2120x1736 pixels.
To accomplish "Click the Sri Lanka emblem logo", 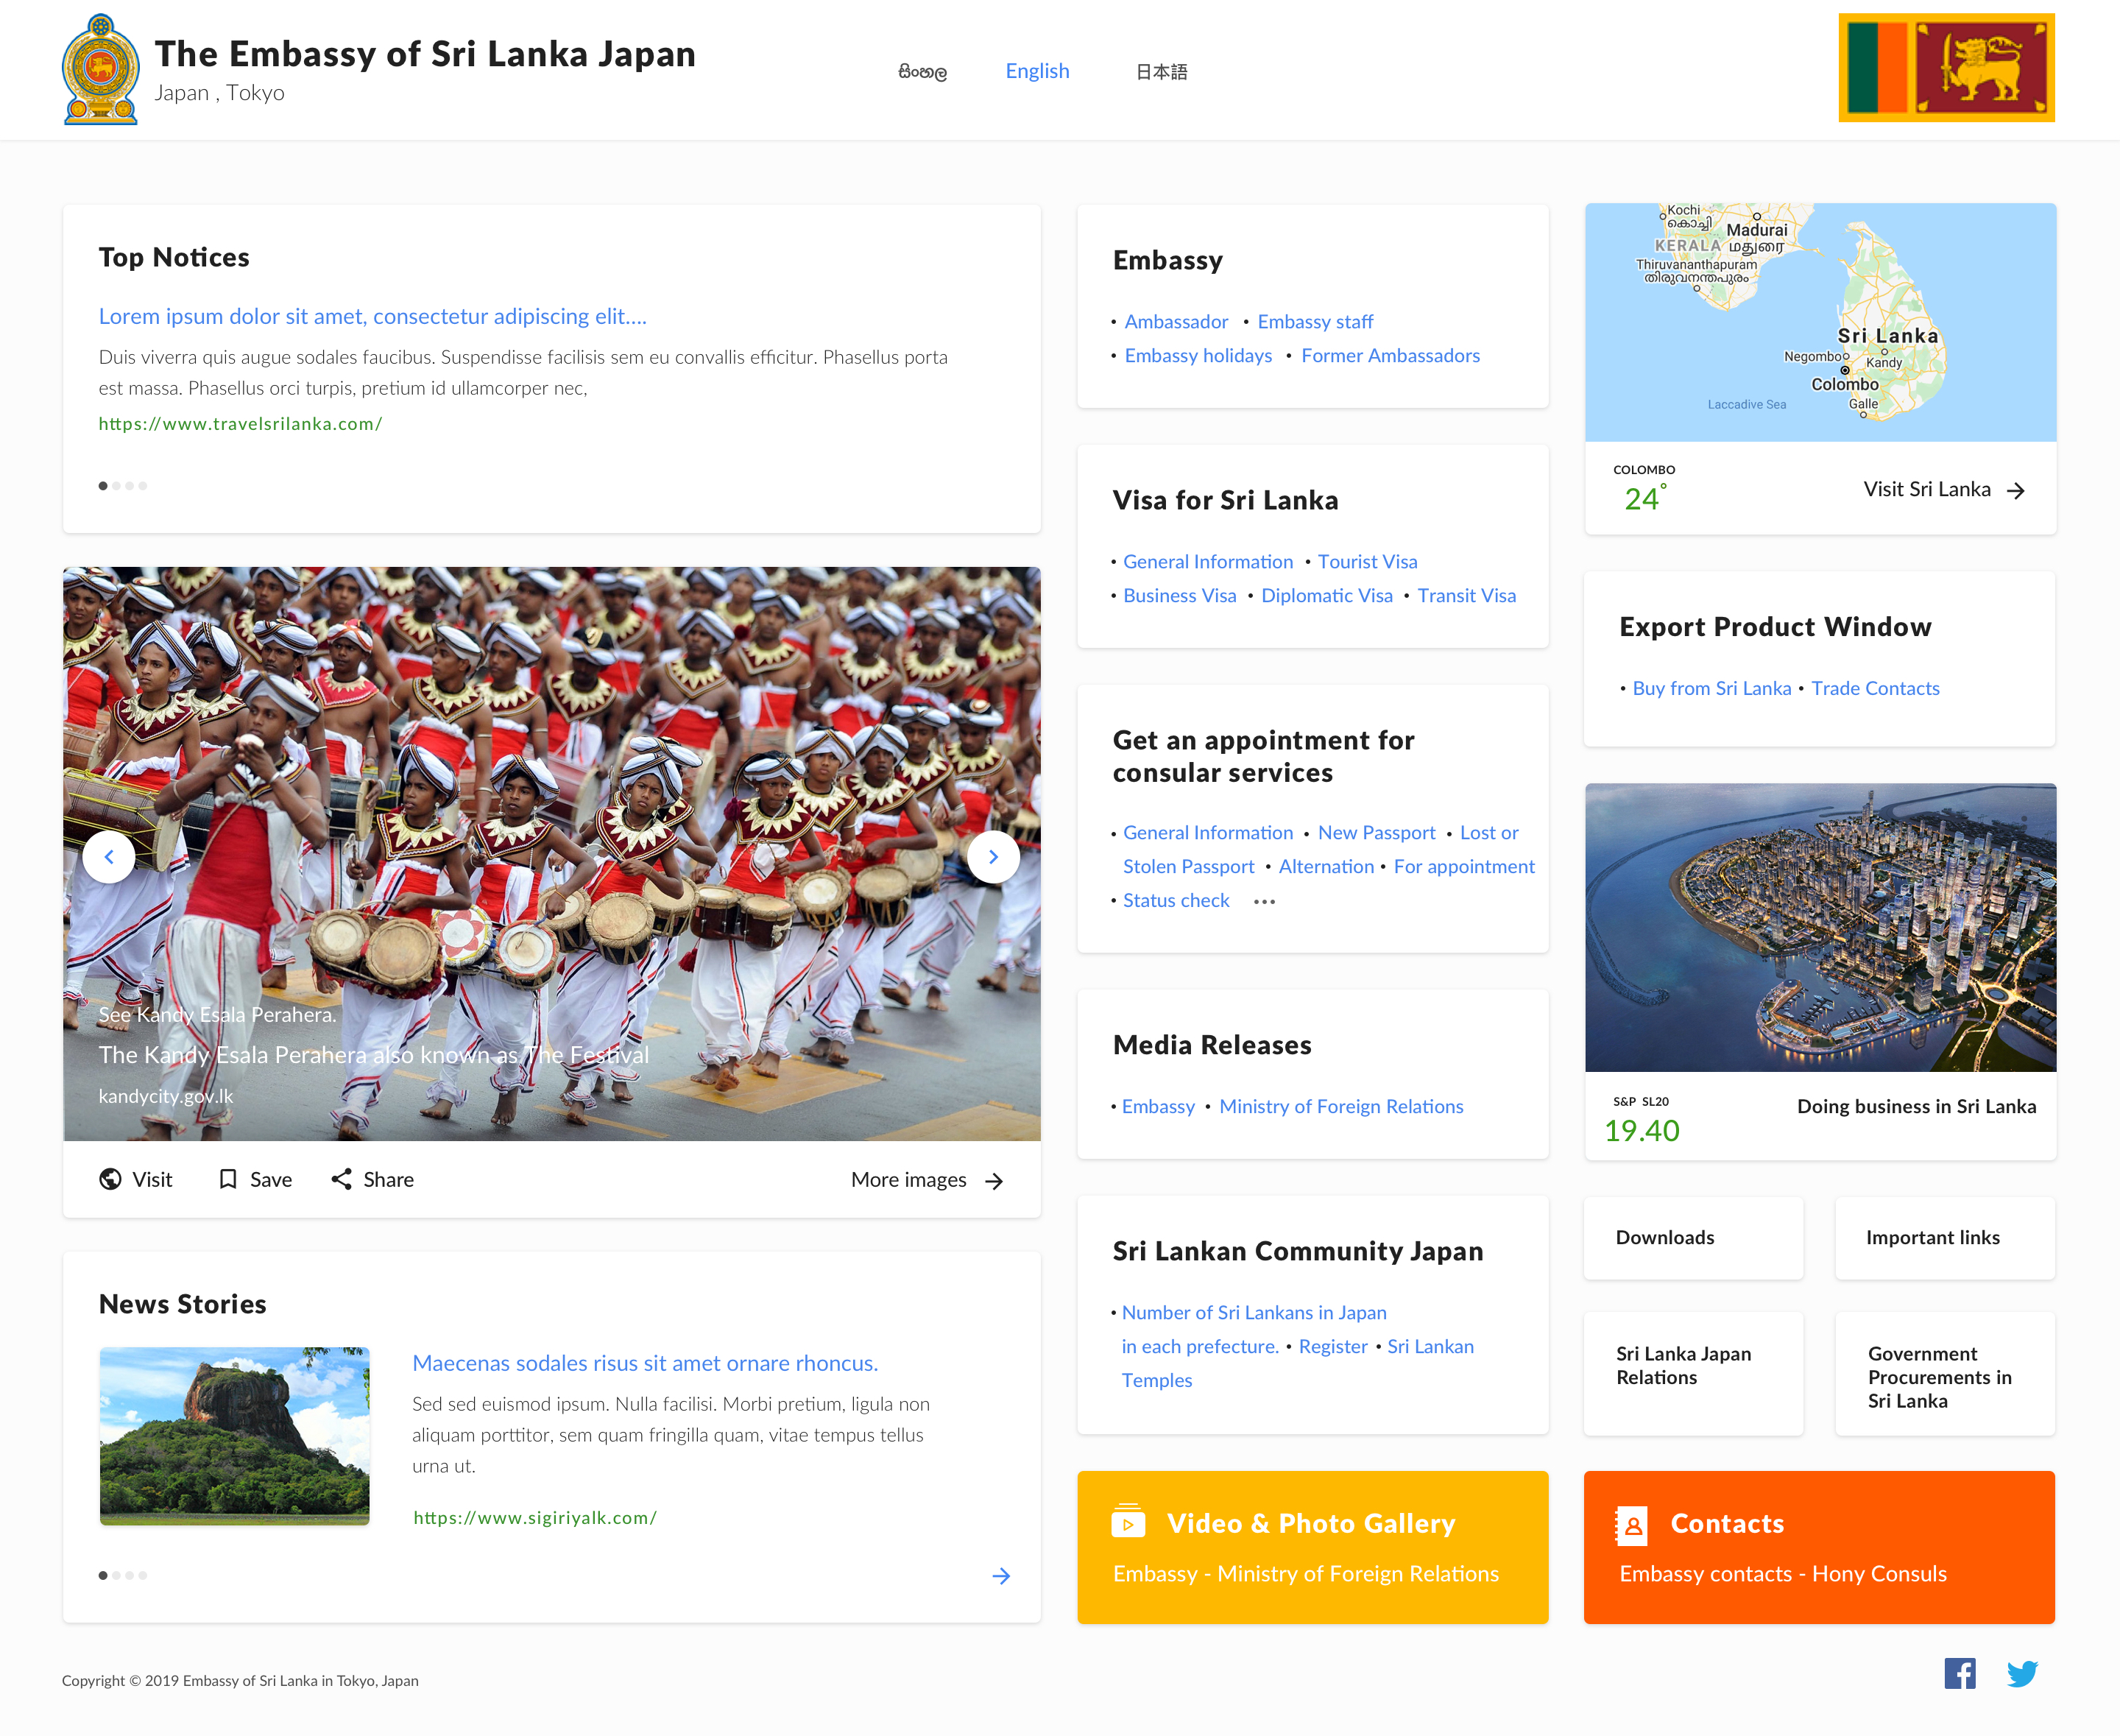I will pos(101,69).
